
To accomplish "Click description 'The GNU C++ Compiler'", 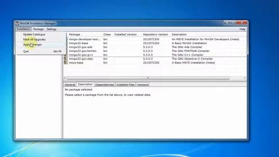I will (187, 55).
